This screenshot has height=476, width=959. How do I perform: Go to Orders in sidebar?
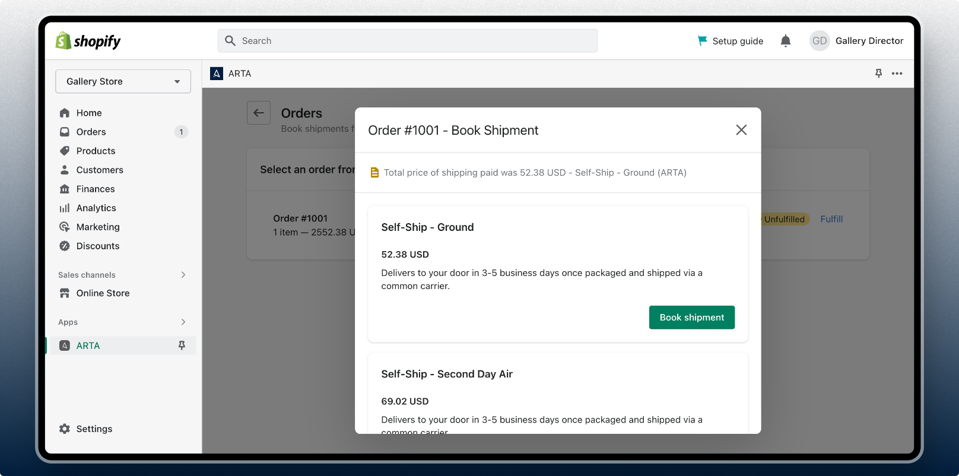click(x=91, y=132)
